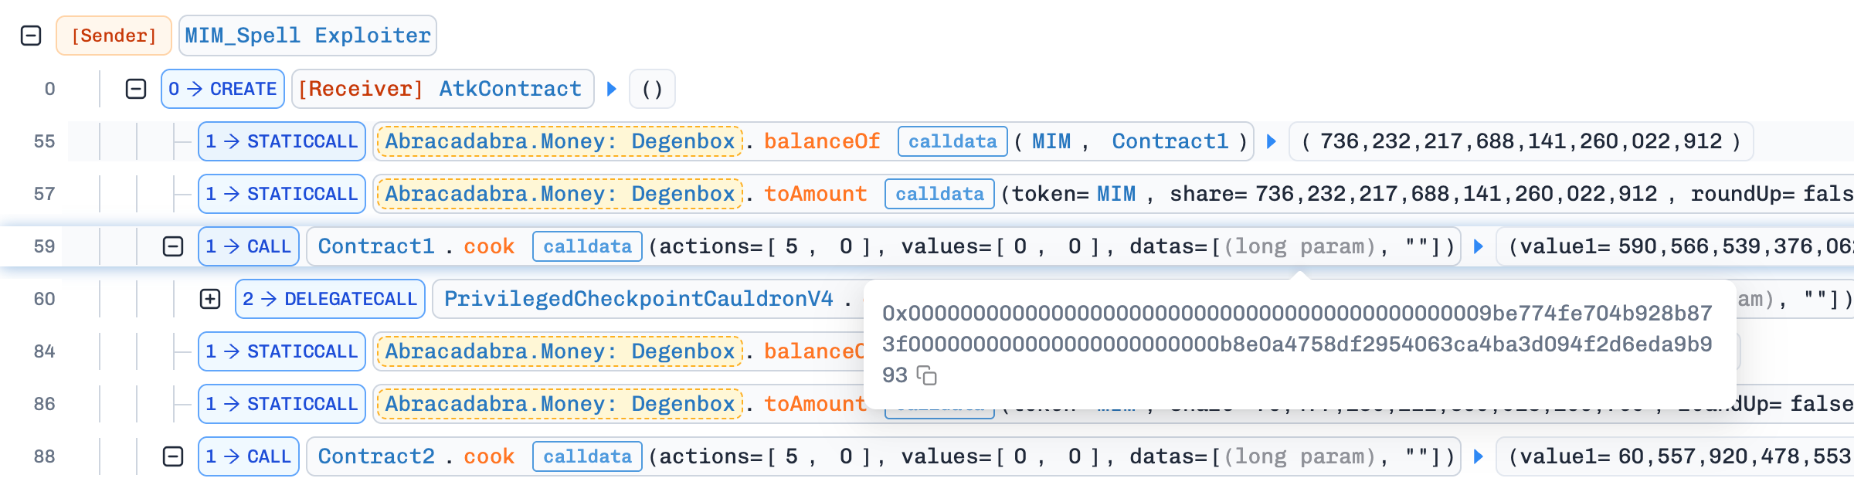Click the cook function on row 59
1854x485 pixels.
(x=489, y=246)
